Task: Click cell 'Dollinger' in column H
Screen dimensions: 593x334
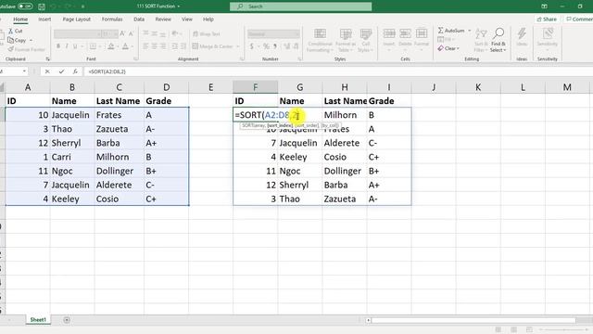Action: [x=344, y=171]
